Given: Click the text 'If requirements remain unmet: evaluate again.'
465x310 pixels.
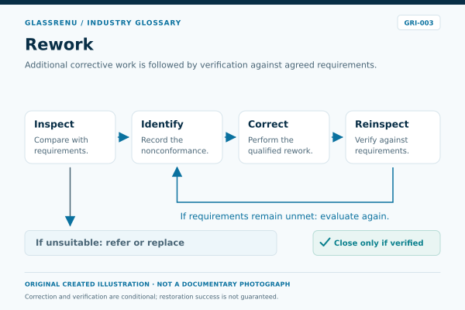Looking at the screenshot, I should [284, 216].
